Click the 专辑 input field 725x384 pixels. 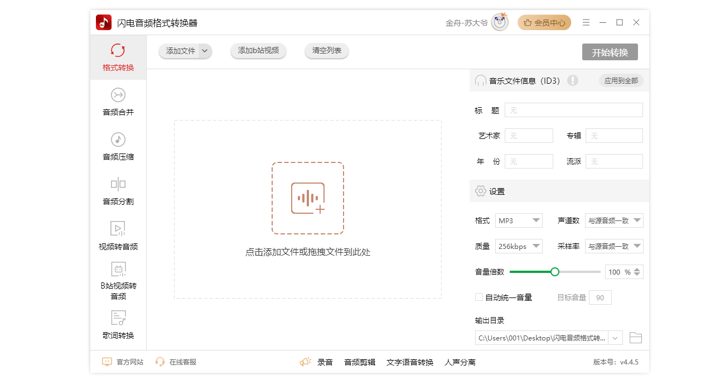click(614, 136)
